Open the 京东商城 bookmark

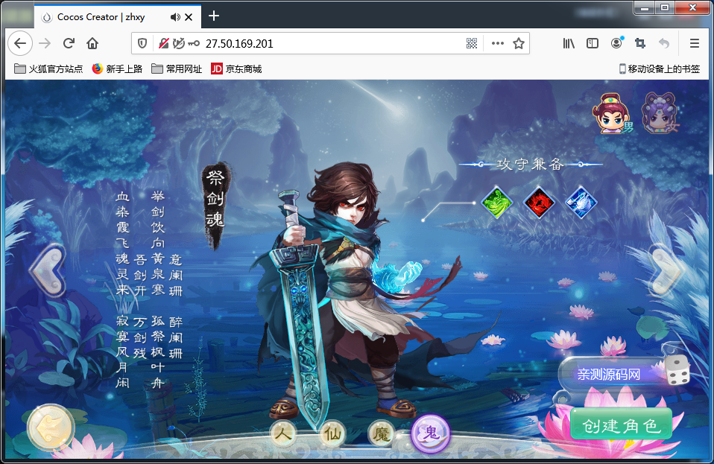click(236, 69)
